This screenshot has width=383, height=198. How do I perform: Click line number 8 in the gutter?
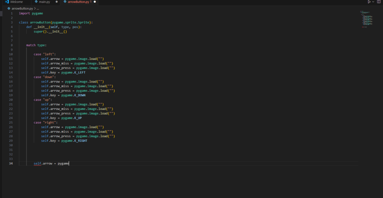pos(11,45)
